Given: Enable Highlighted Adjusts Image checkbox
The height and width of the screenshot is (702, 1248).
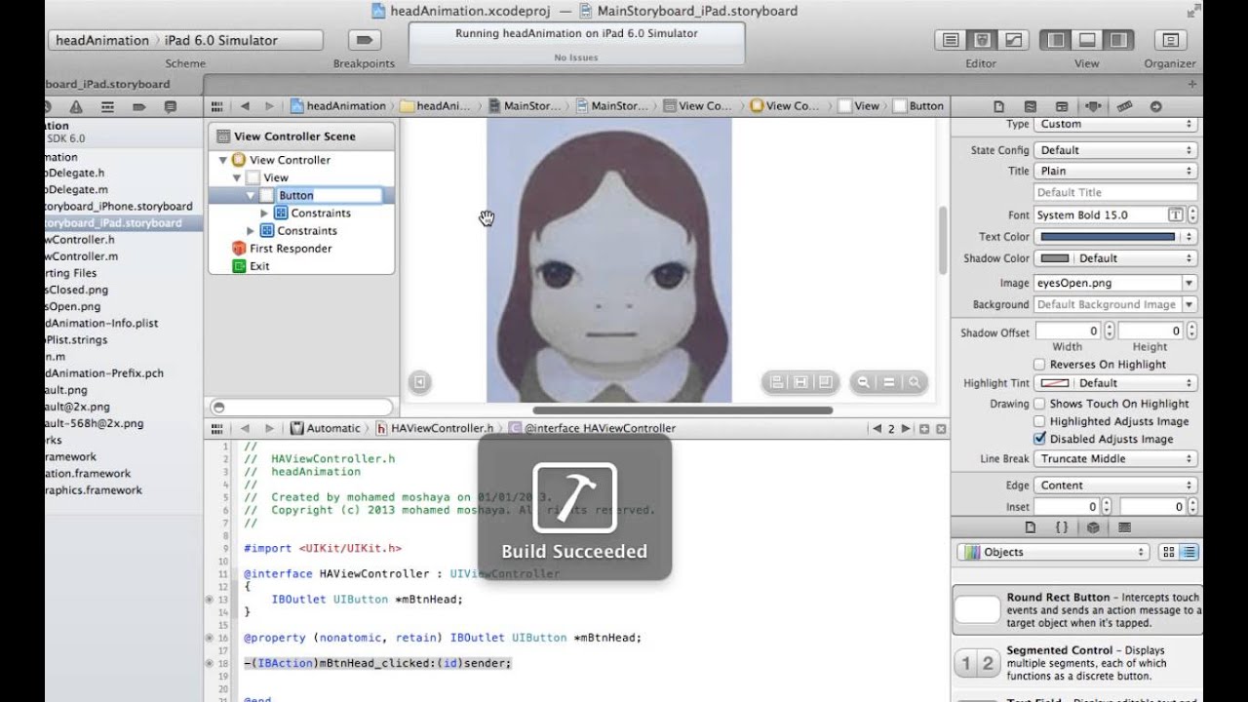Looking at the screenshot, I should (x=1040, y=421).
